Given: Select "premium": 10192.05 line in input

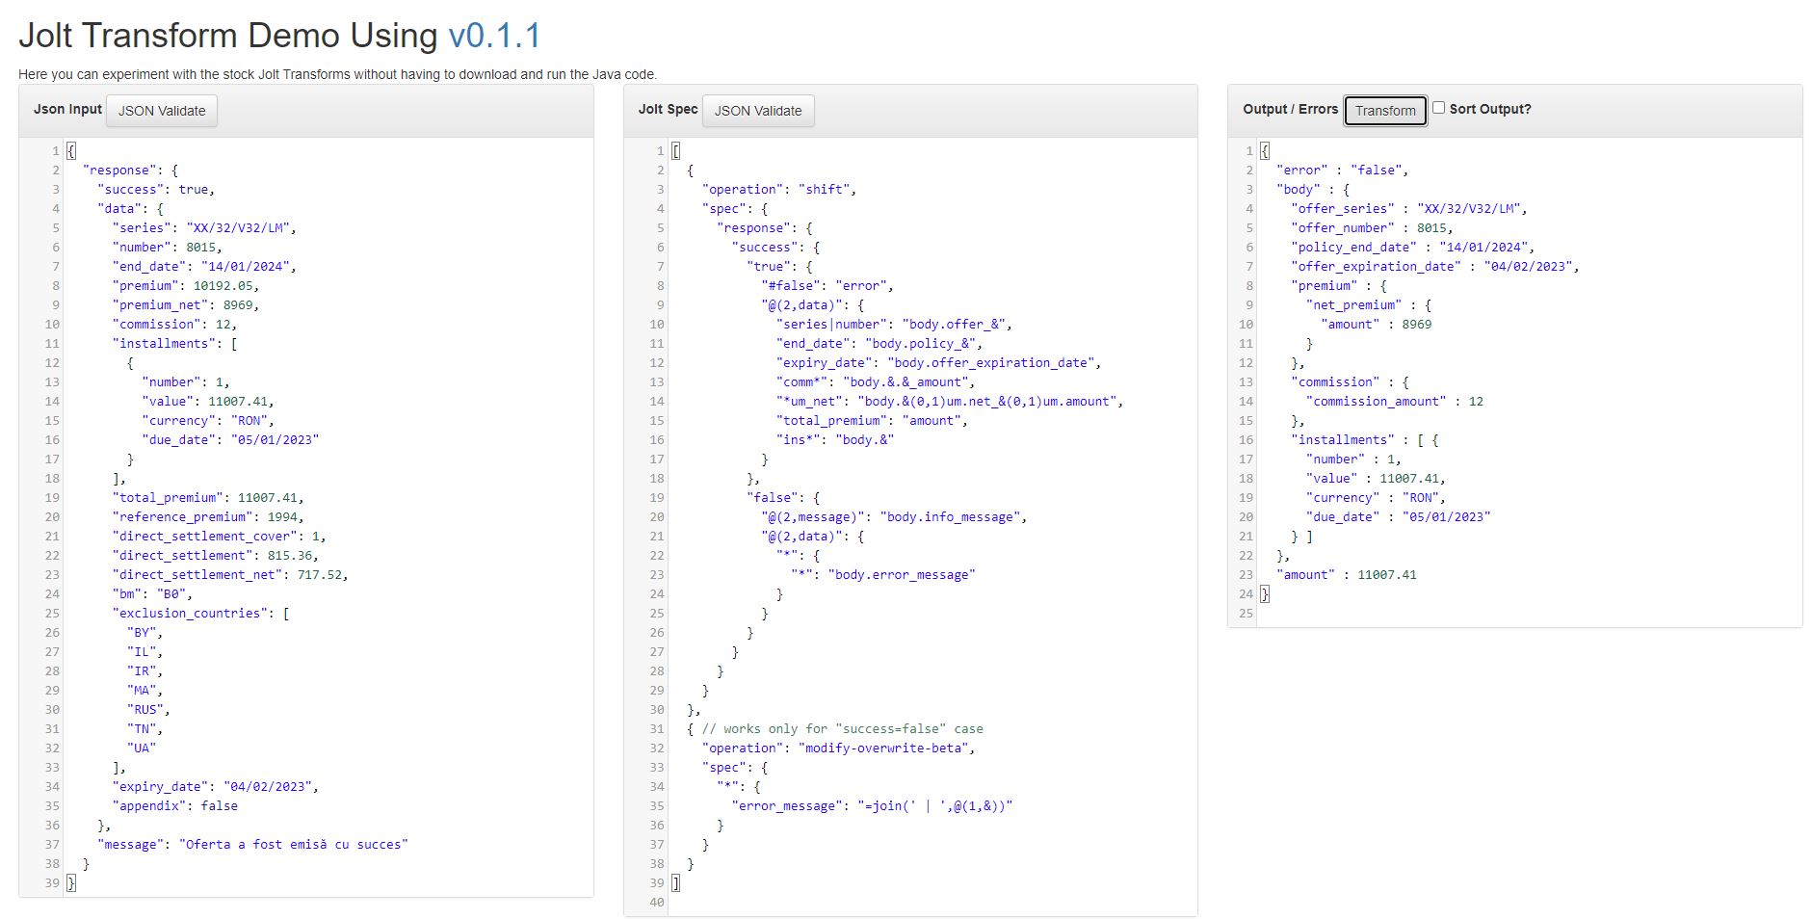Looking at the screenshot, I should point(186,286).
